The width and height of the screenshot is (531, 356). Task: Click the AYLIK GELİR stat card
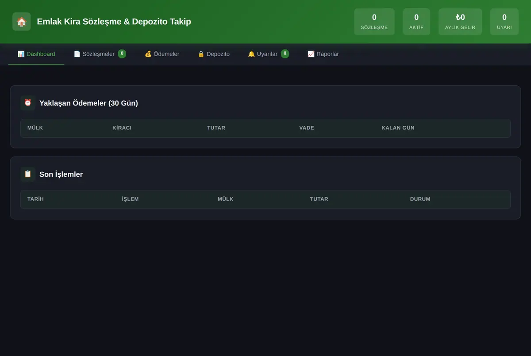pos(460,22)
